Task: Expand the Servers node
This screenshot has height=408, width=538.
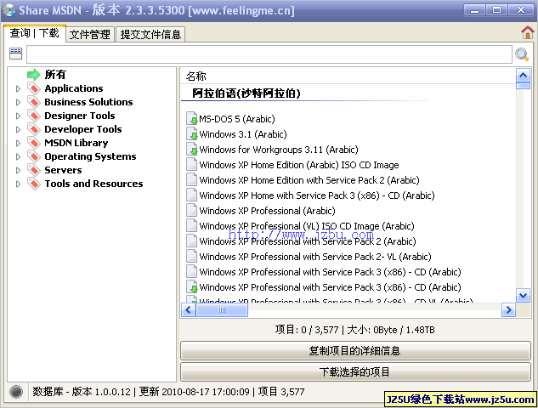Action: click(x=18, y=170)
